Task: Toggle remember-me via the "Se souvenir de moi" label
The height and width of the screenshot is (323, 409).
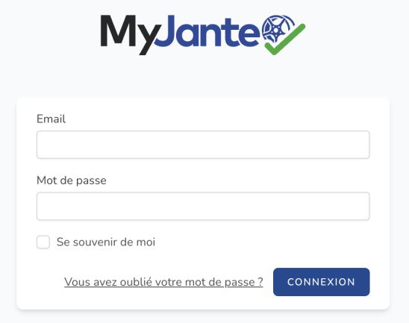Action: coord(106,242)
